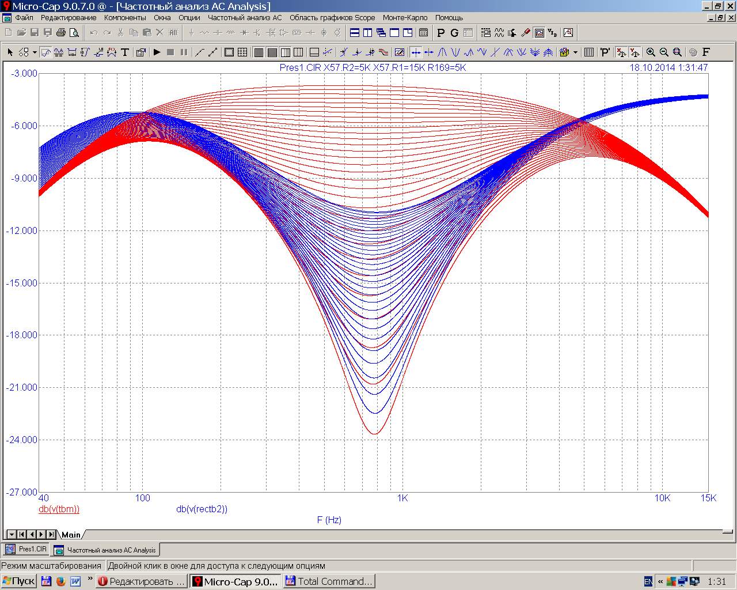This screenshot has width=737, height=590.
Task: Toggle the Scale mode toolbar button
Action: 46,52
